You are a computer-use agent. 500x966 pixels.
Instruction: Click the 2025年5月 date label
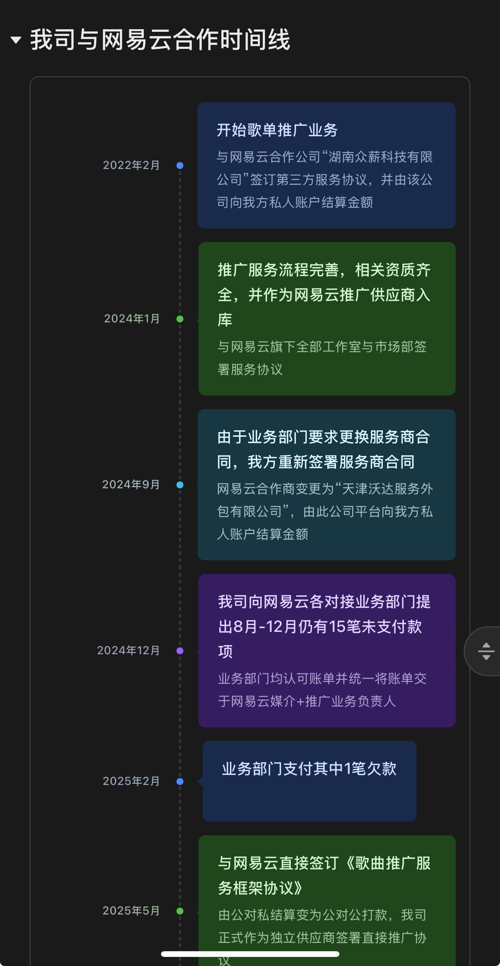click(131, 911)
